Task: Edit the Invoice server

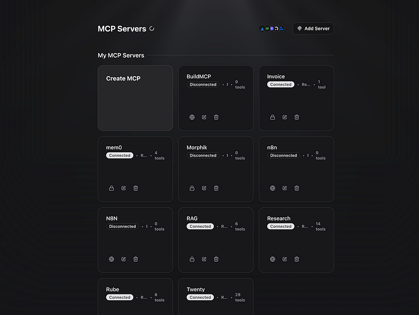Action: tap(285, 117)
